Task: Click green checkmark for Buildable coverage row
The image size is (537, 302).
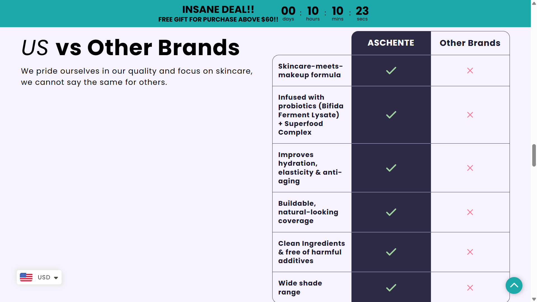Action: (391, 212)
